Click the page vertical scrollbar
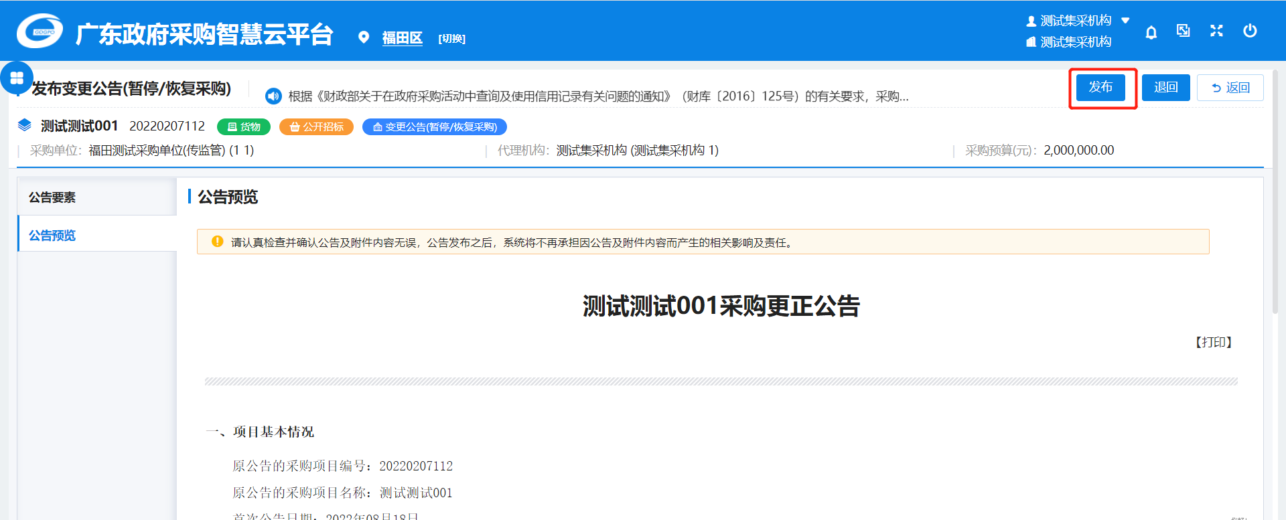Viewport: 1286px width, 520px height. [1275, 201]
